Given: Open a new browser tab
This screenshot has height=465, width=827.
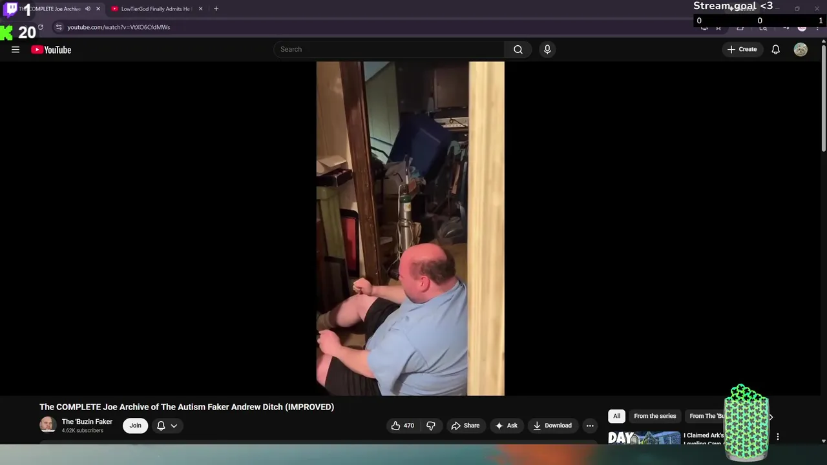Looking at the screenshot, I should (x=216, y=9).
